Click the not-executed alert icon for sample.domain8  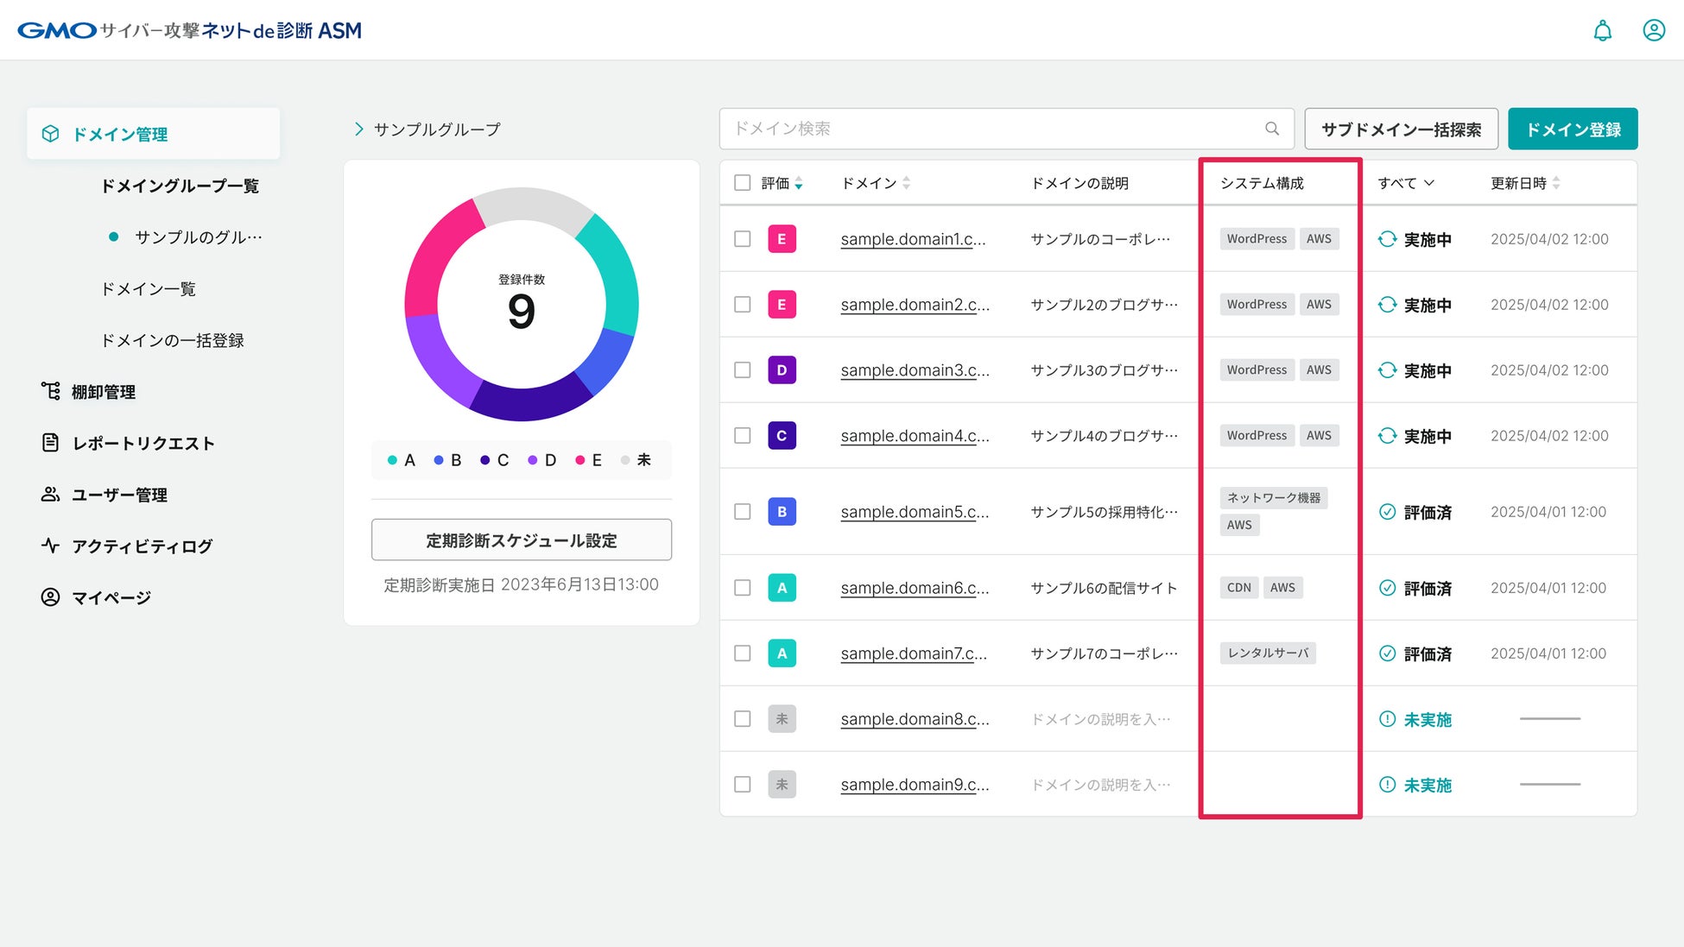tap(1387, 719)
